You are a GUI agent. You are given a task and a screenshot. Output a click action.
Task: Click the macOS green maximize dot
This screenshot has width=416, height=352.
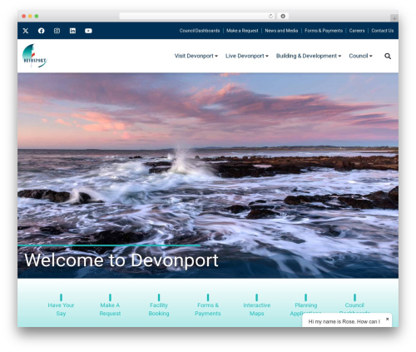pos(37,17)
